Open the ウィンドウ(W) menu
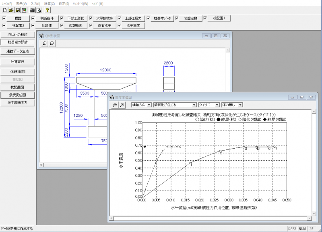 coord(80,4)
